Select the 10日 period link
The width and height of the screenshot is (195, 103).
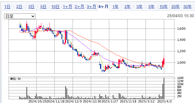pos(55,7)
